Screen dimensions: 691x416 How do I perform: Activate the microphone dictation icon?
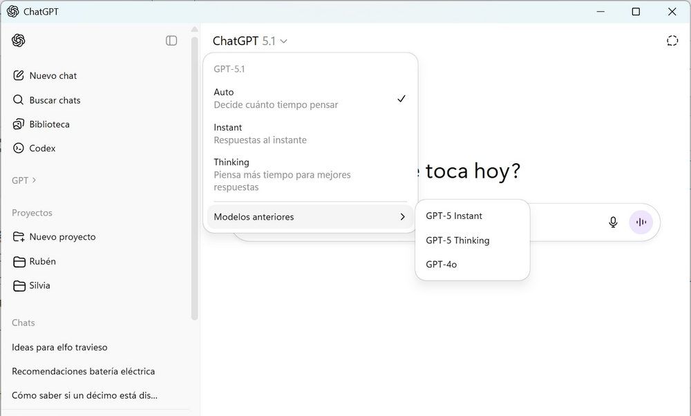click(613, 222)
